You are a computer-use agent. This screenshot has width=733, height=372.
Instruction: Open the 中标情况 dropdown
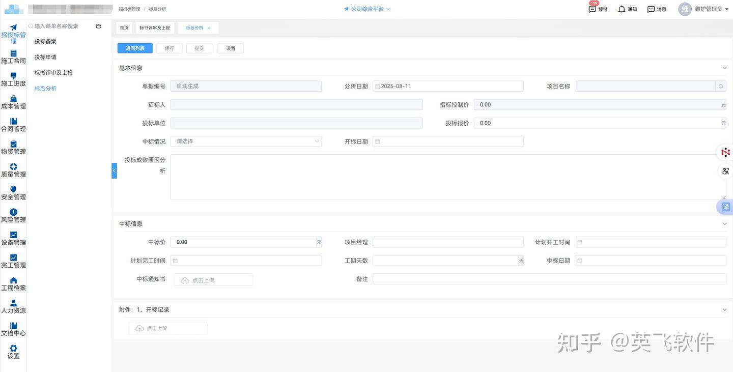pyautogui.click(x=246, y=141)
